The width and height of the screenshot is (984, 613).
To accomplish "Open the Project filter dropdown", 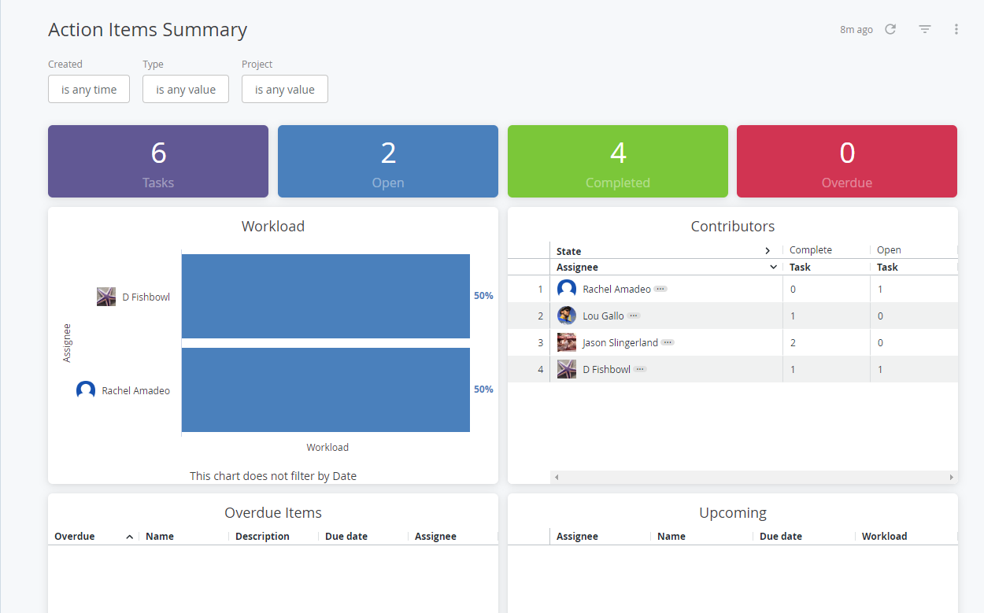I will pyautogui.click(x=285, y=90).
